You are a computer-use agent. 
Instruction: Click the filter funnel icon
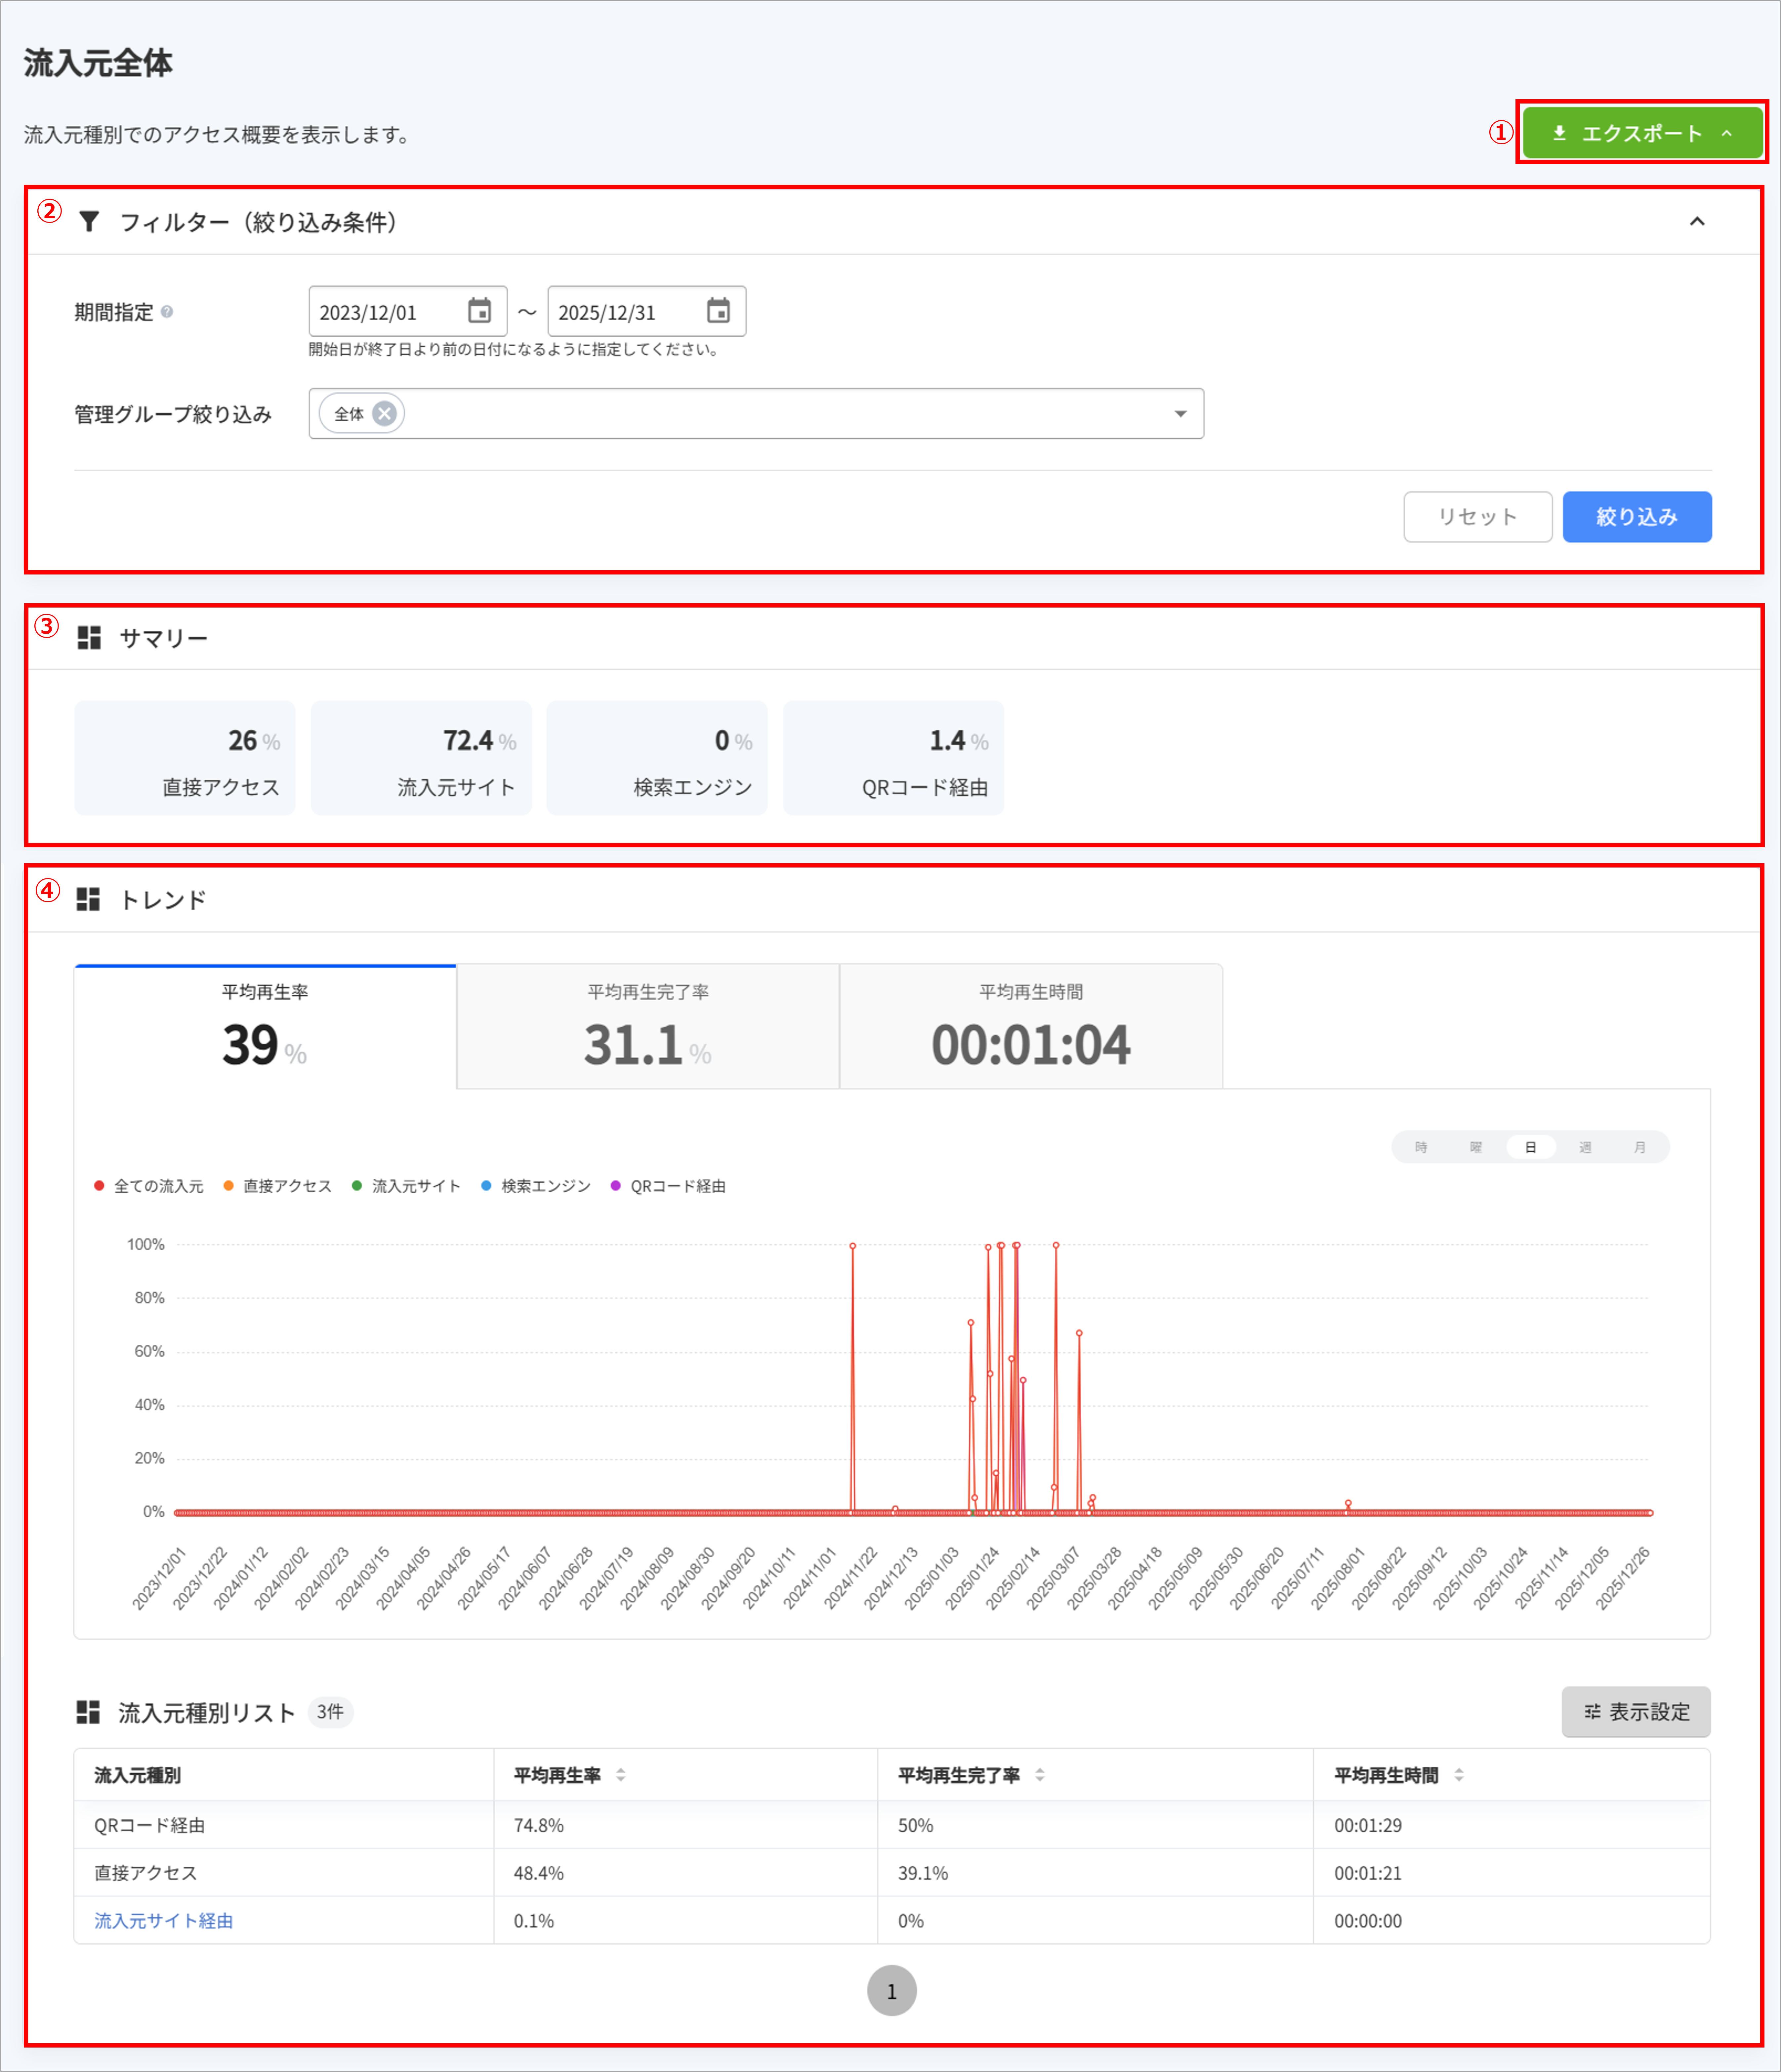point(89,222)
